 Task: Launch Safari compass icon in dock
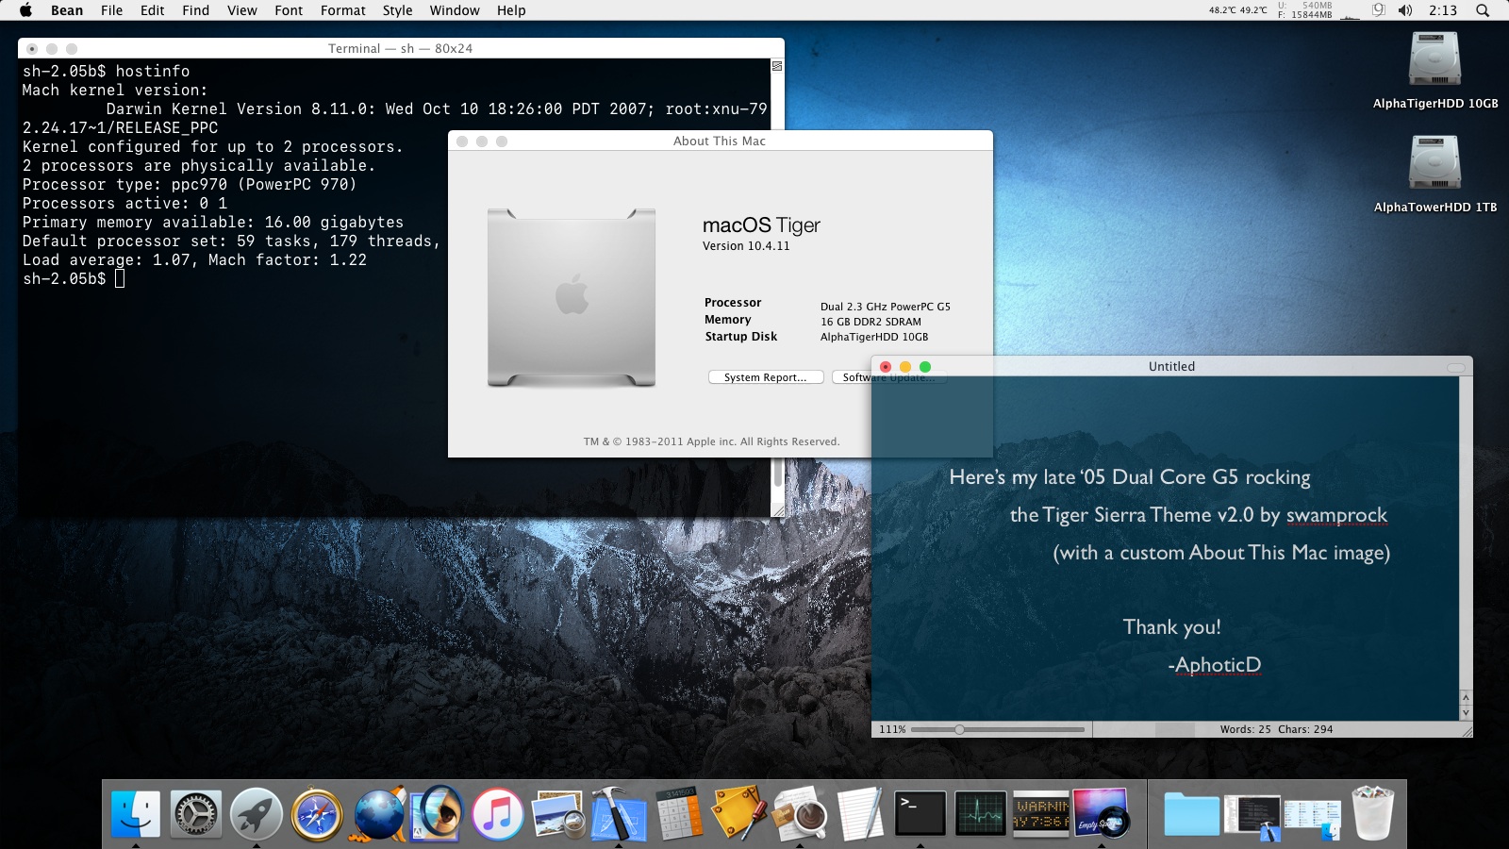(317, 813)
